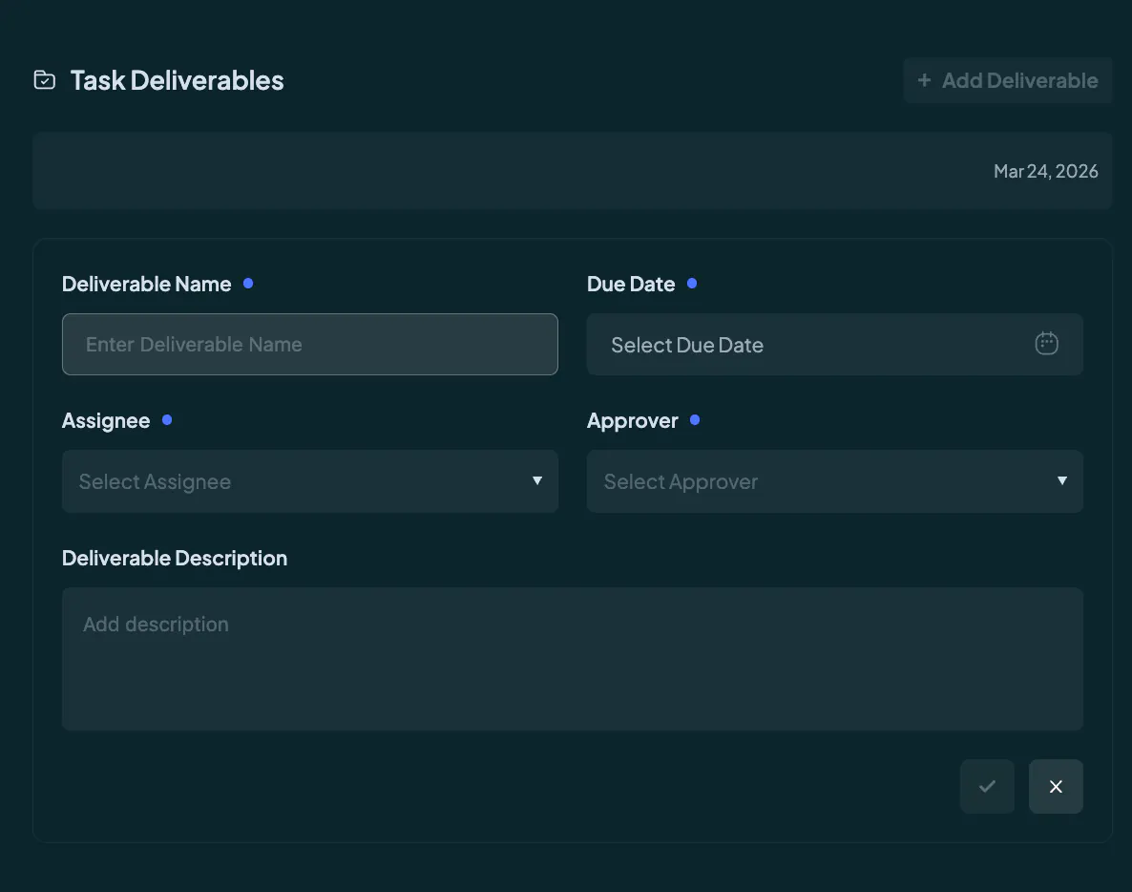Click the Add description text area
1132x892 pixels.
tap(573, 659)
